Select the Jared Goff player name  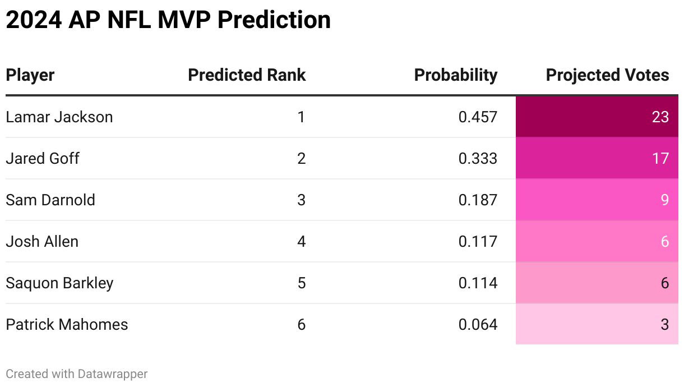tap(43, 159)
